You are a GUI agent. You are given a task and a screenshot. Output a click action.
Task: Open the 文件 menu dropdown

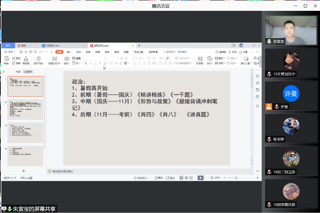(11, 52)
